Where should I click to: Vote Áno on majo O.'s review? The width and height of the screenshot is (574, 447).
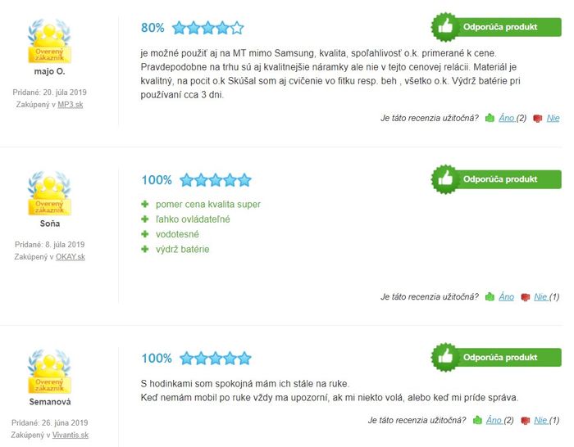(x=507, y=118)
